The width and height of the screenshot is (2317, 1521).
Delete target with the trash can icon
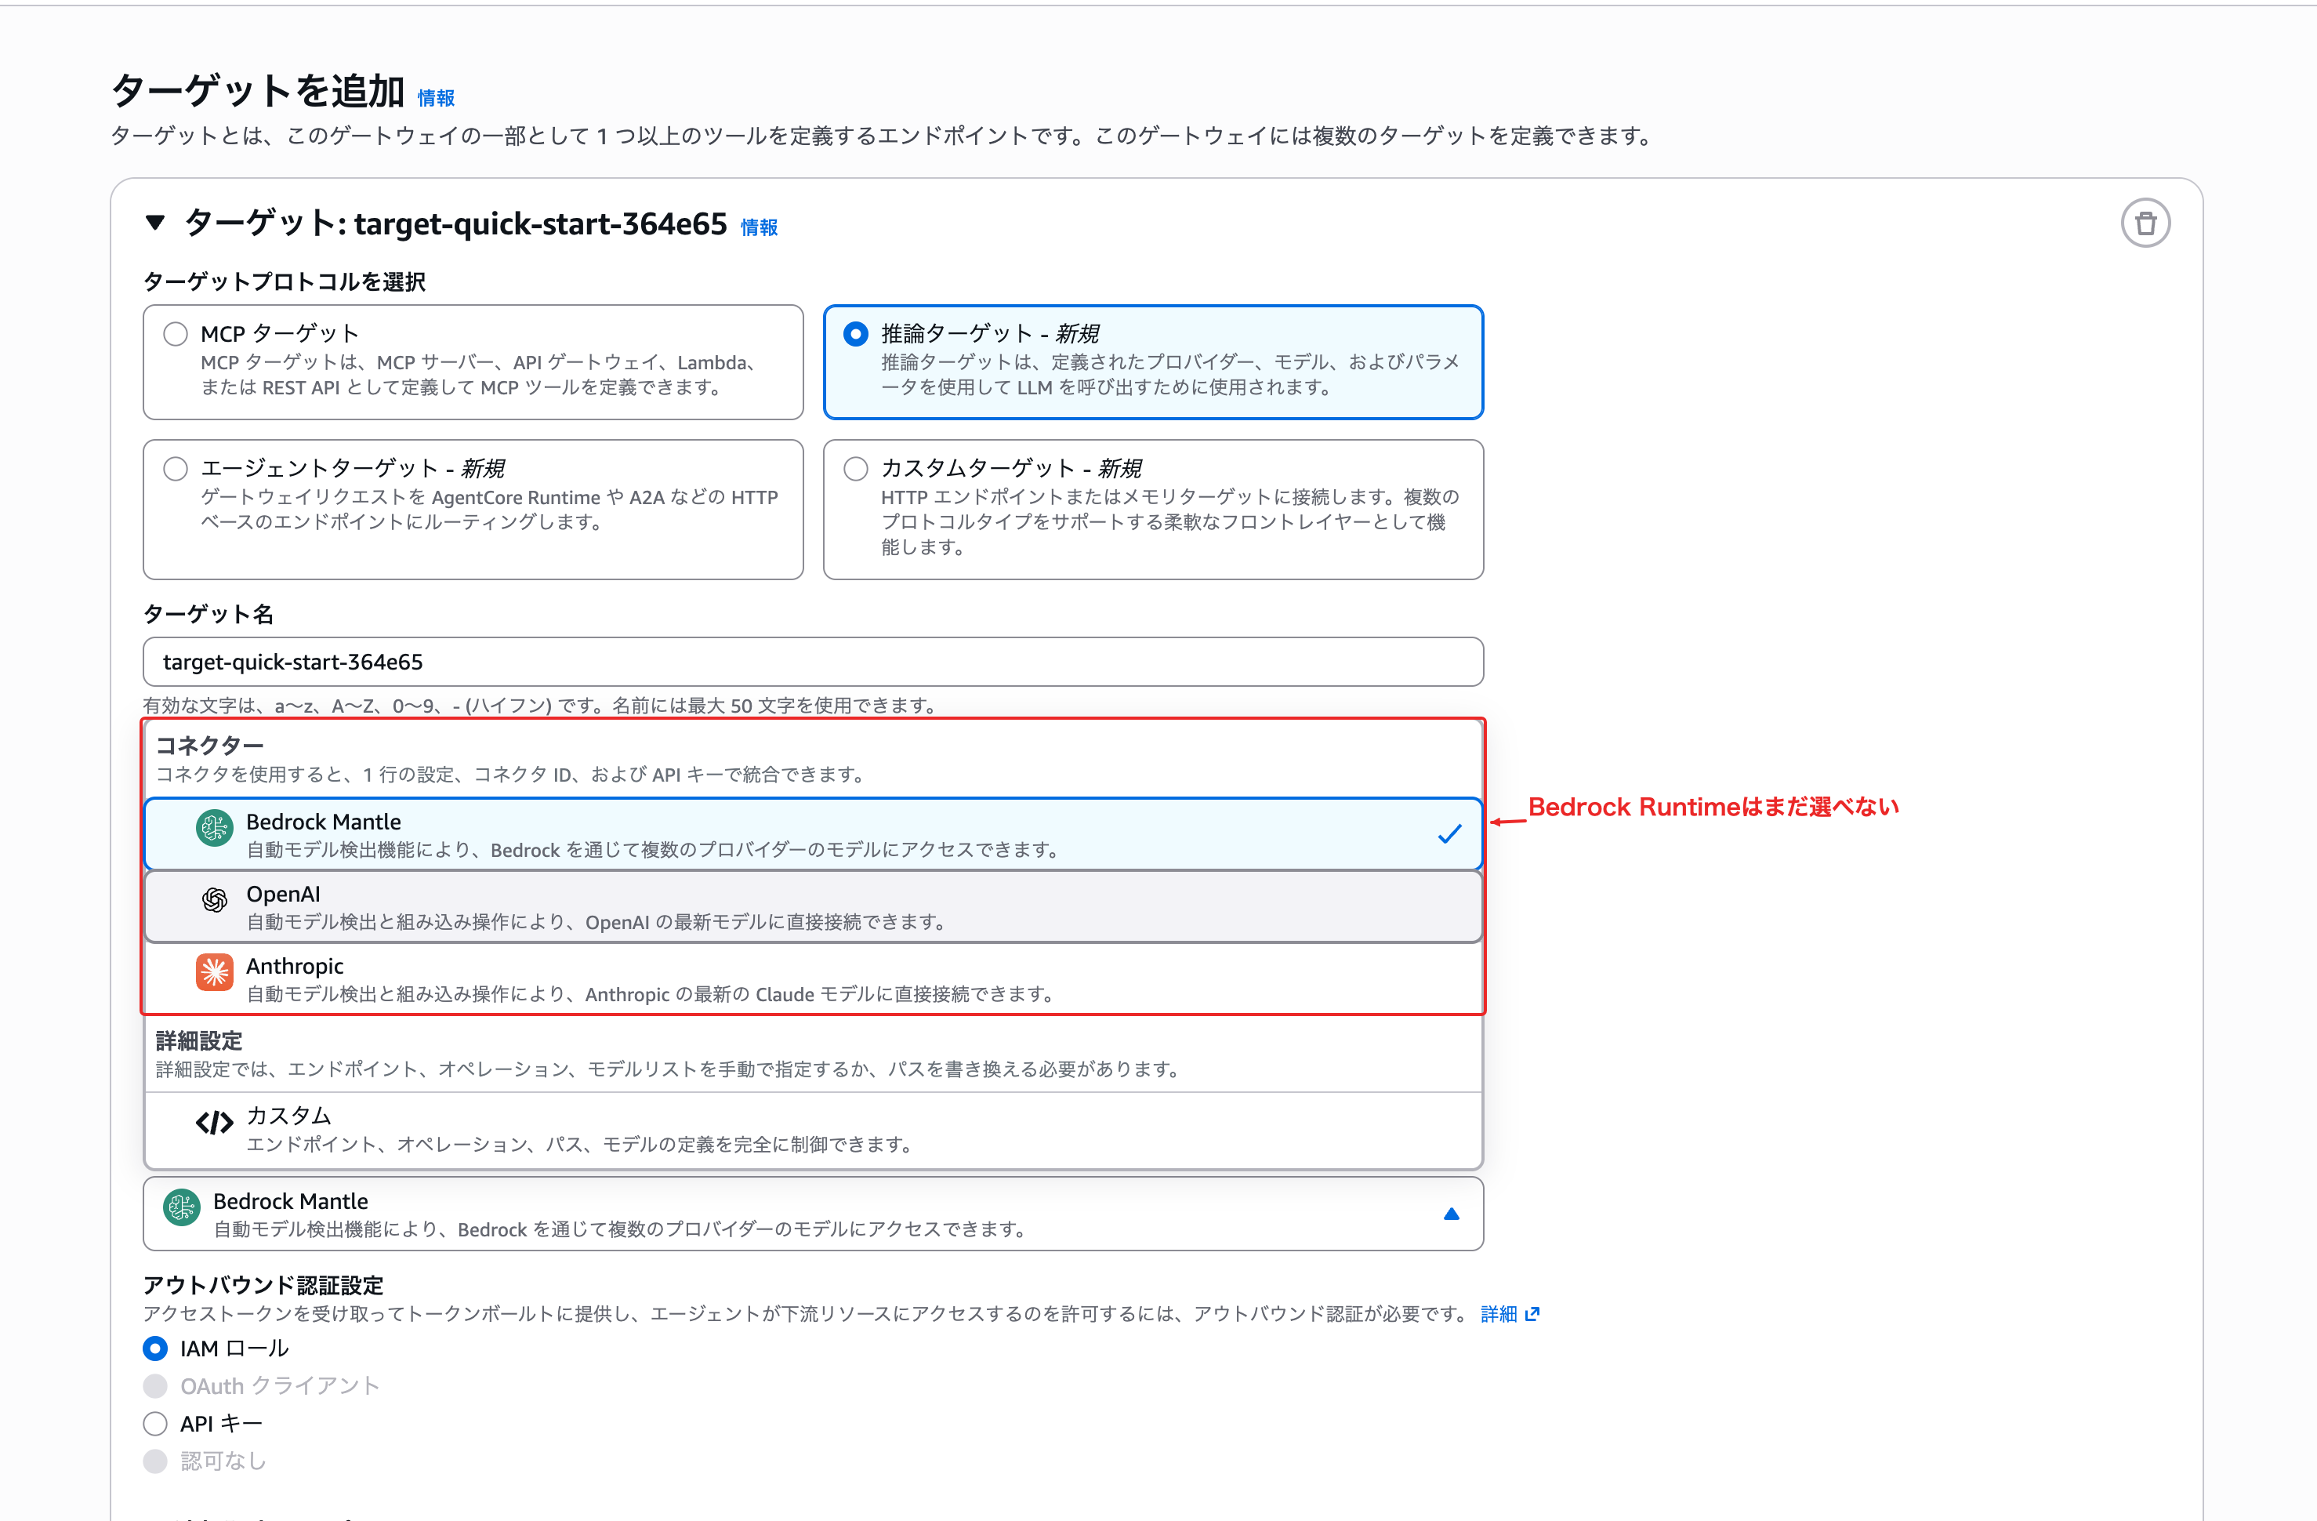[2145, 224]
